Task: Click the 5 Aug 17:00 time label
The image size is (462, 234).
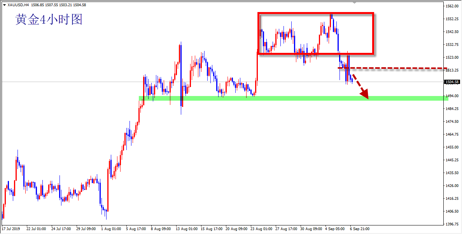Action: click(x=136, y=229)
